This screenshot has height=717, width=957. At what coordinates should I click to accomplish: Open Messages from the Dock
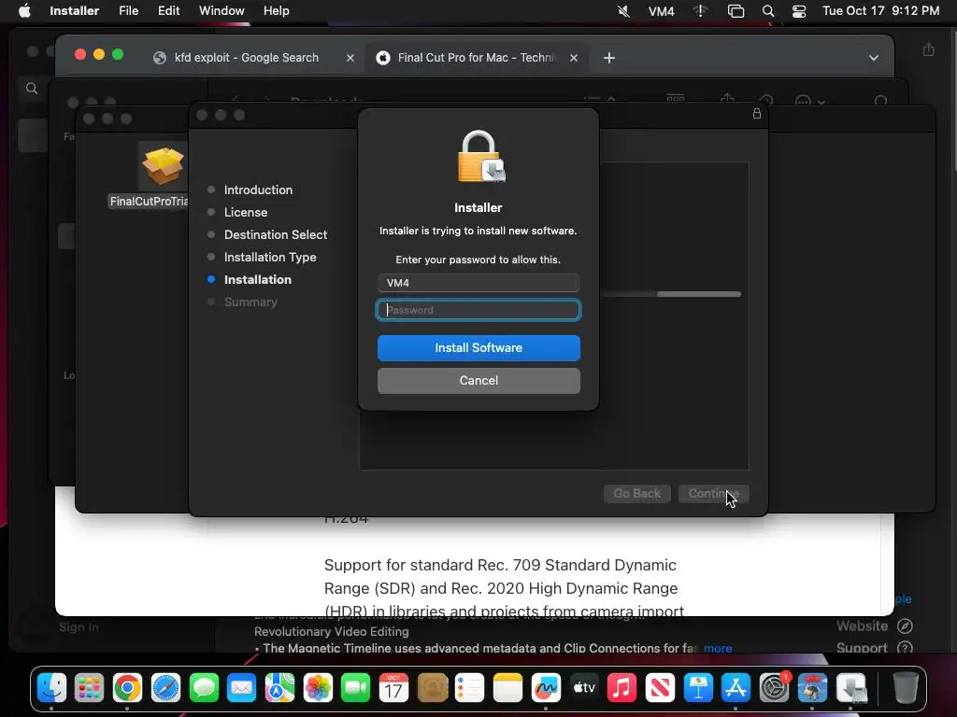coord(204,688)
